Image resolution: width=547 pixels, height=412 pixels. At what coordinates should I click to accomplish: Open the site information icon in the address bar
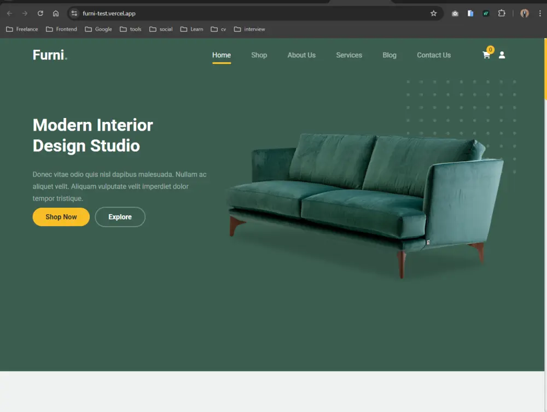[74, 13]
